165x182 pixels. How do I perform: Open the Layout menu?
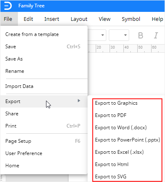pos(79,19)
